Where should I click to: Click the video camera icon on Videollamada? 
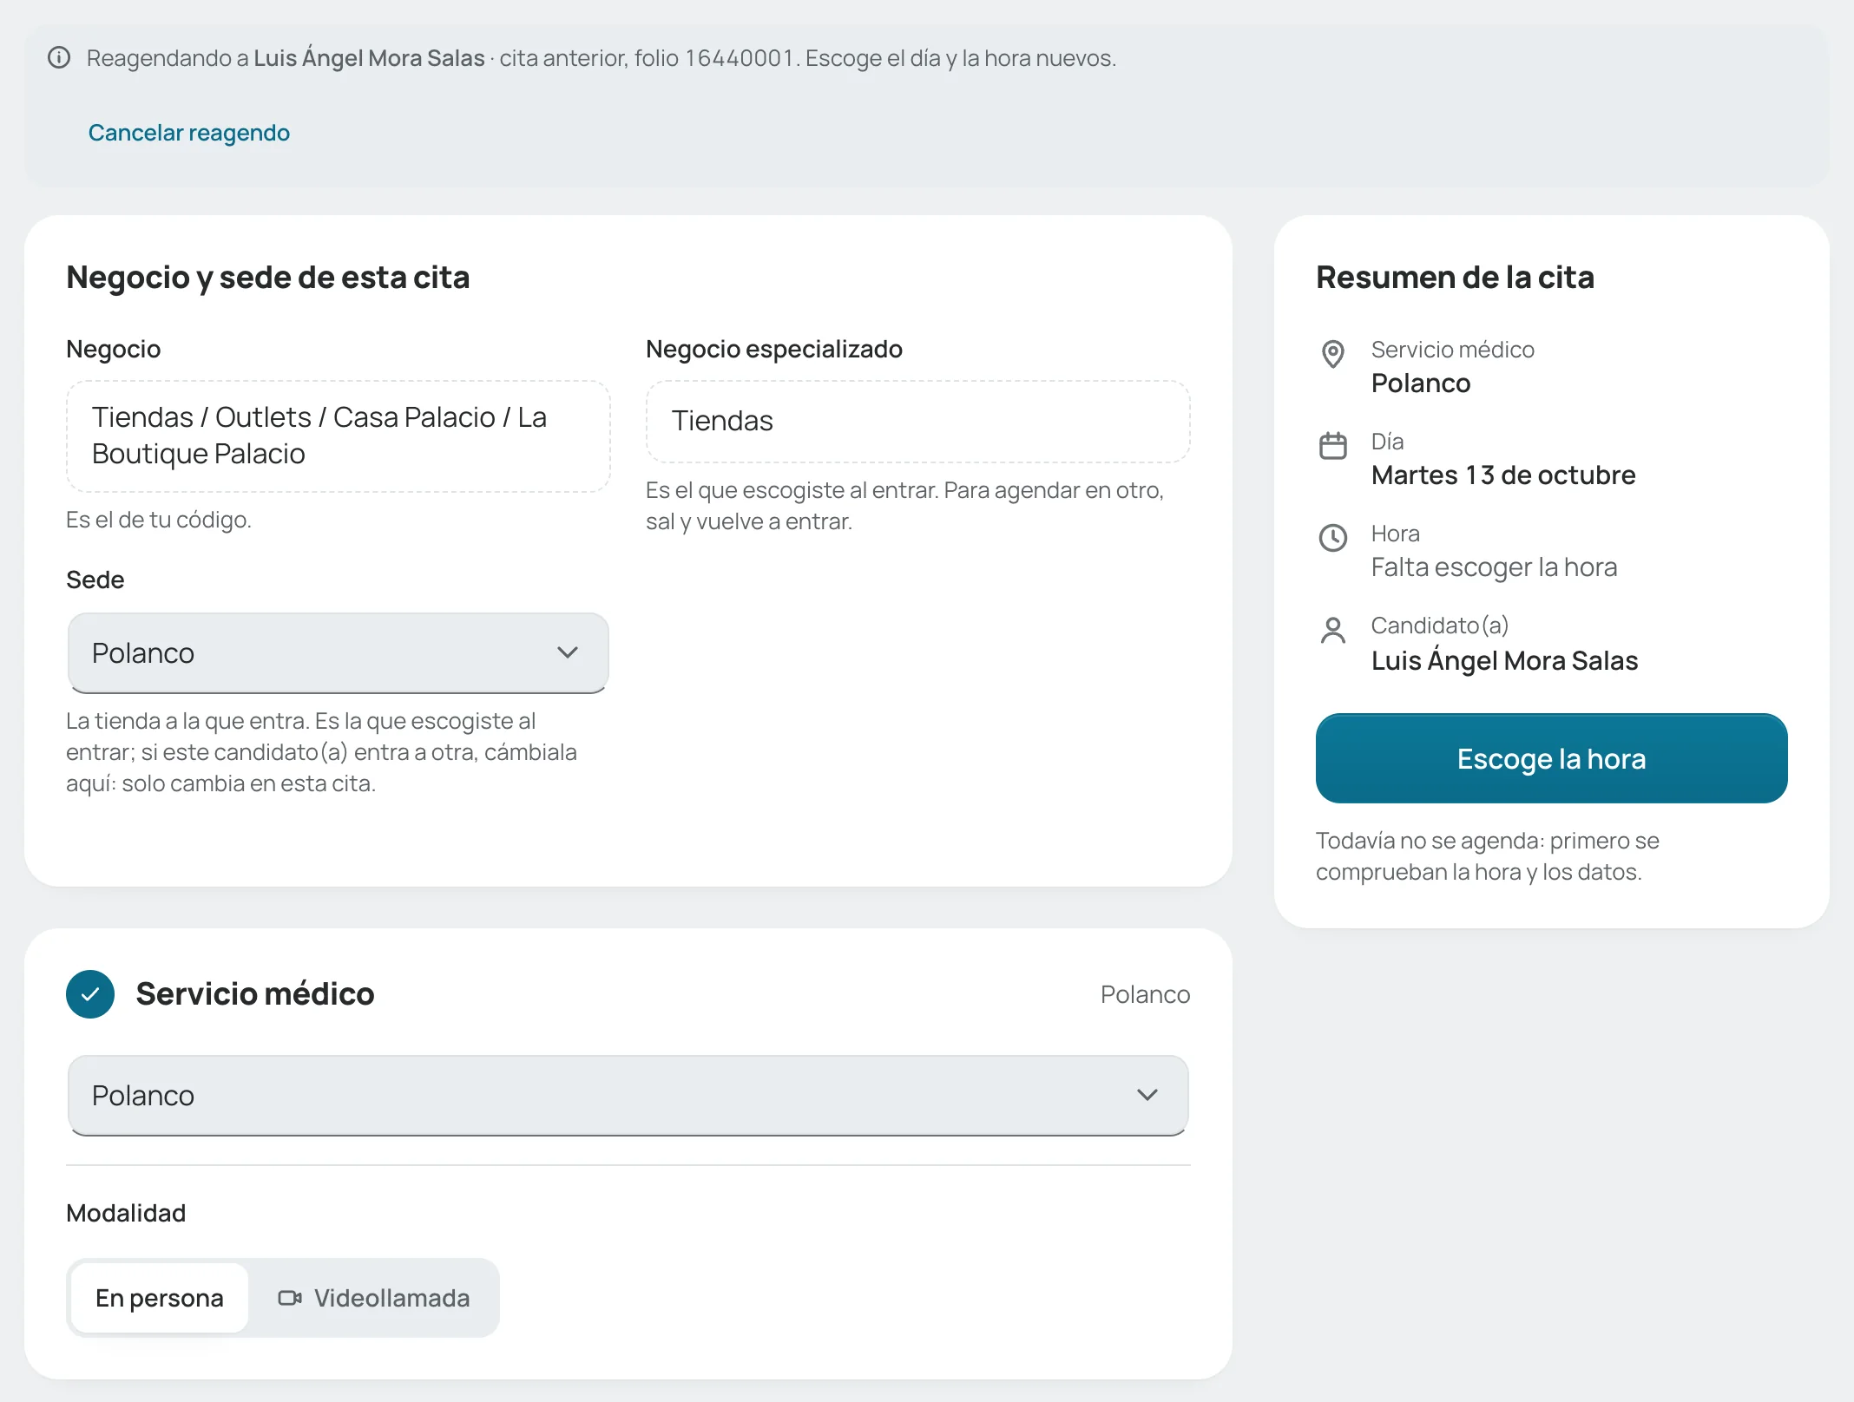[290, 1298]
